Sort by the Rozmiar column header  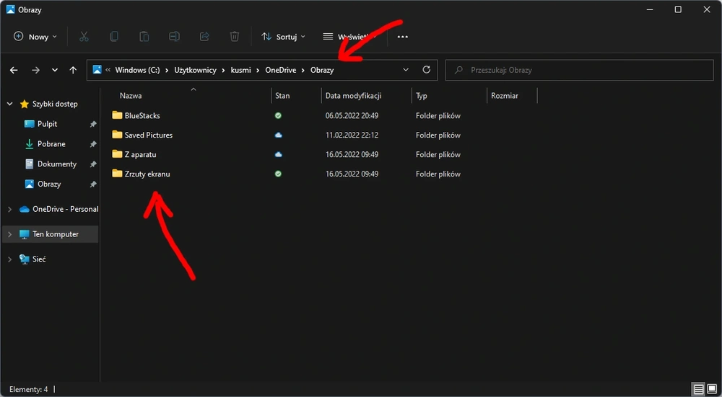pos(505,96)
